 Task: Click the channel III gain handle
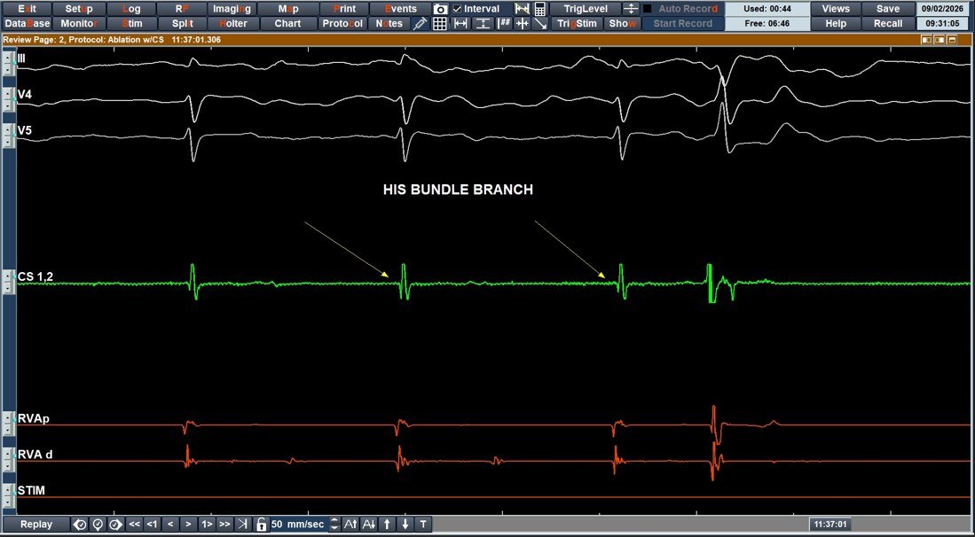click(x=7, y=63)
